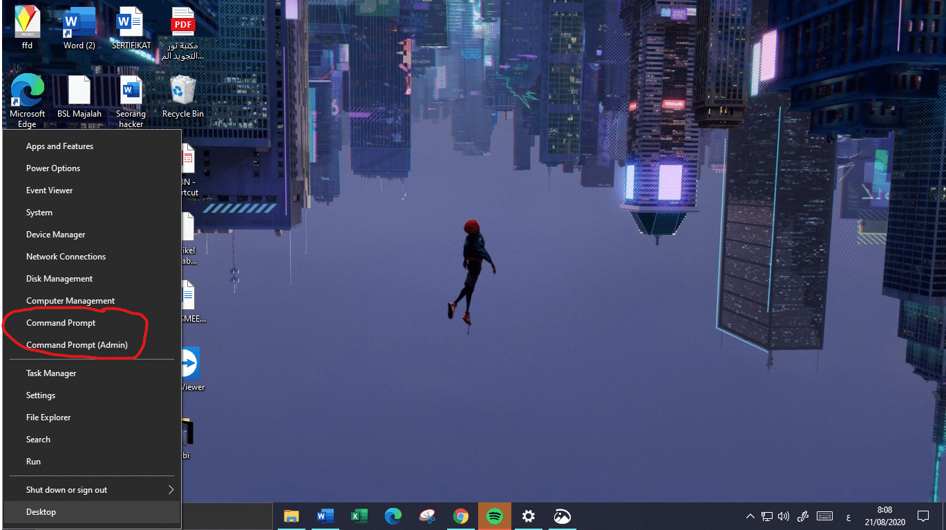Expand Shut down or sign out submenu
946x530 pixels.
pos(93,490)
